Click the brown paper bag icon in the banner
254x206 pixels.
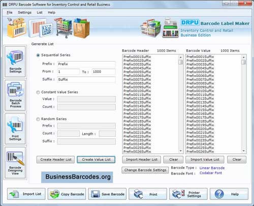(x=81, y=28)
